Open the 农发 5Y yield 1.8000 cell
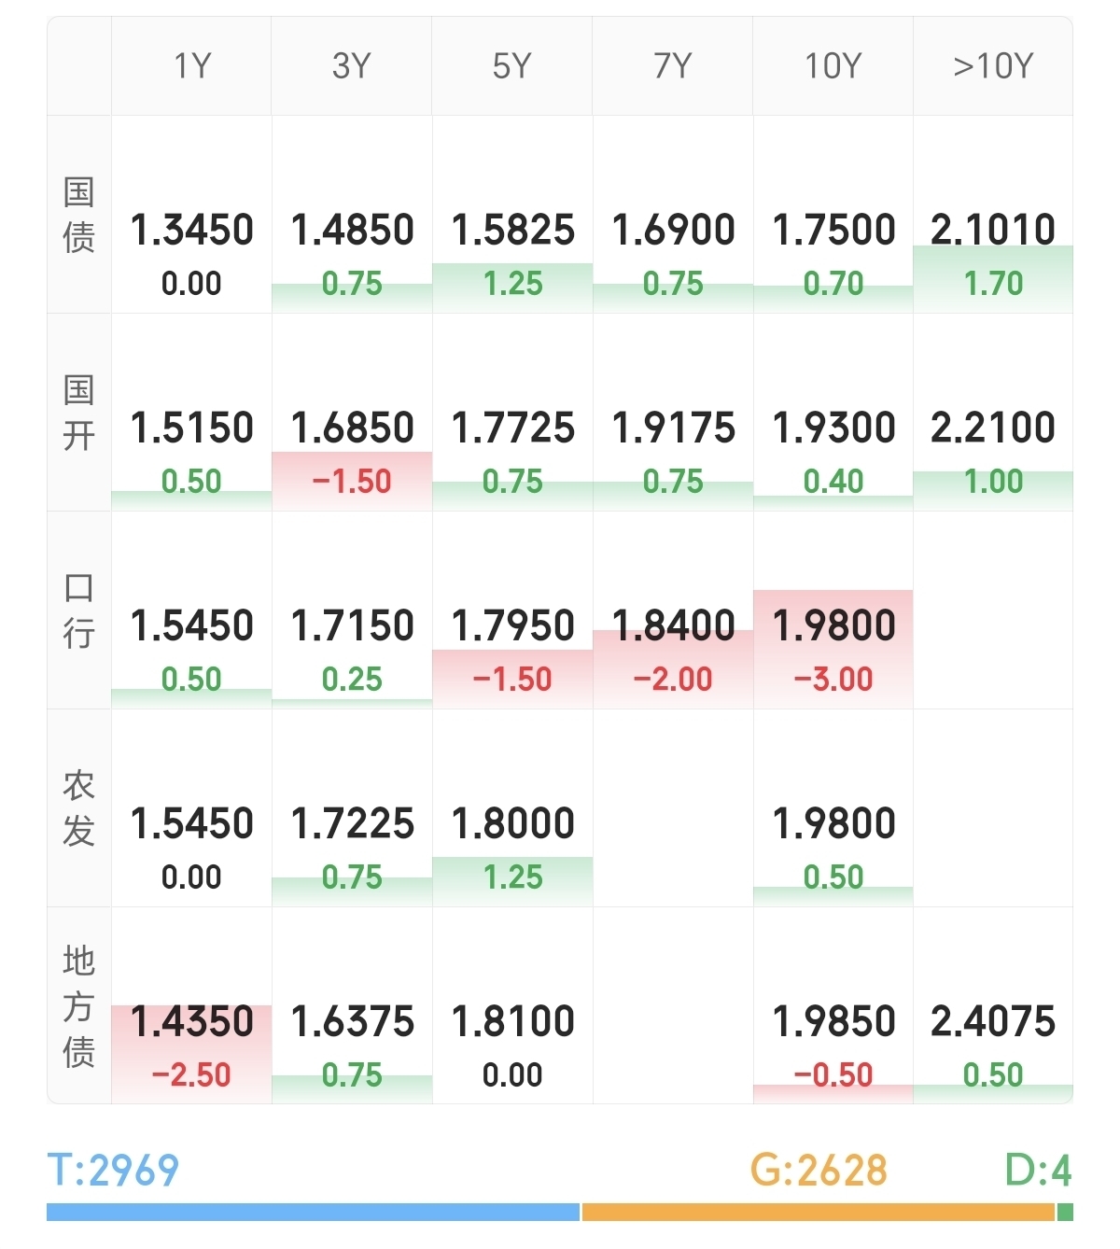The image size is (1120, 1249). pos(512,824)
